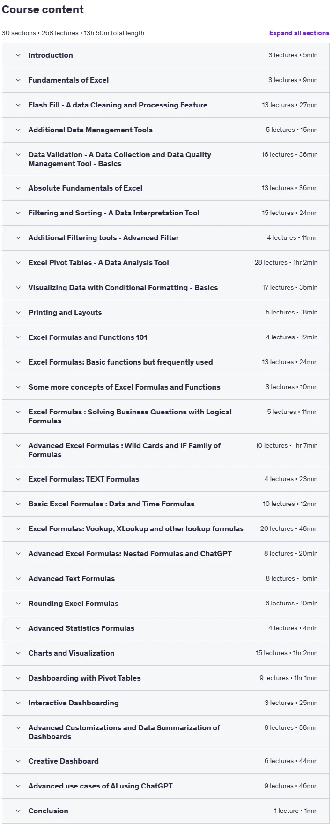Expand the Introduction section chevron
This screenshot has width=332, height=826.
click(18, 55)
